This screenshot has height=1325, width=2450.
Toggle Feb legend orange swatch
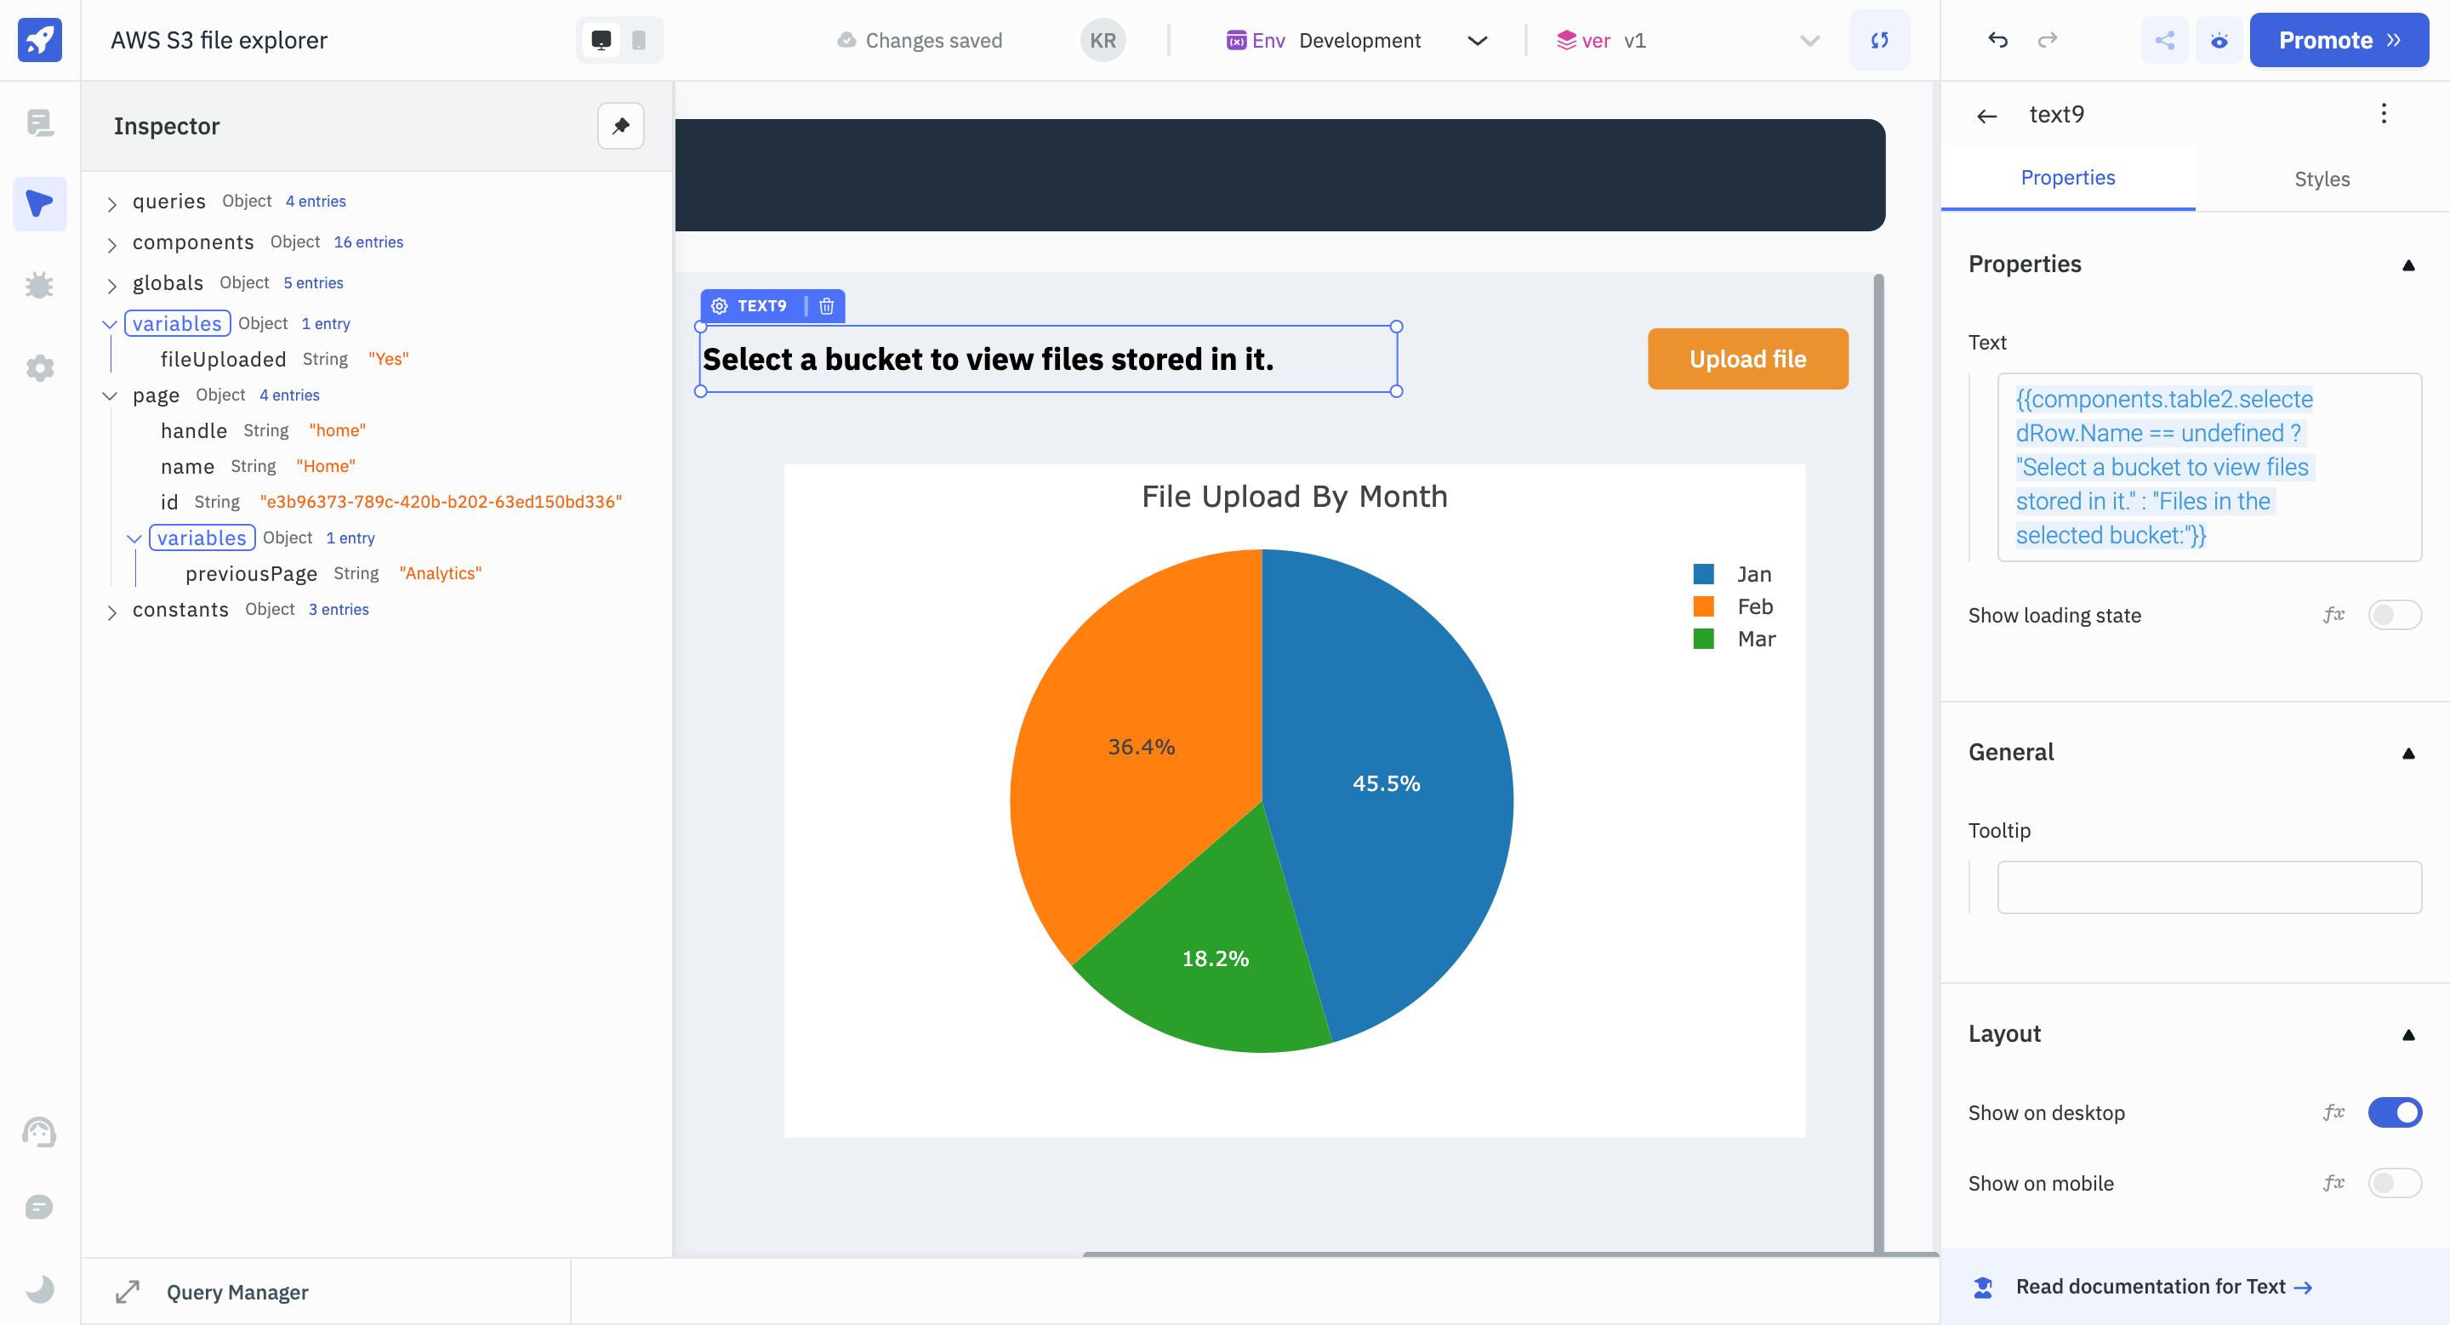pyautogui.click(x=1703, y=606)
